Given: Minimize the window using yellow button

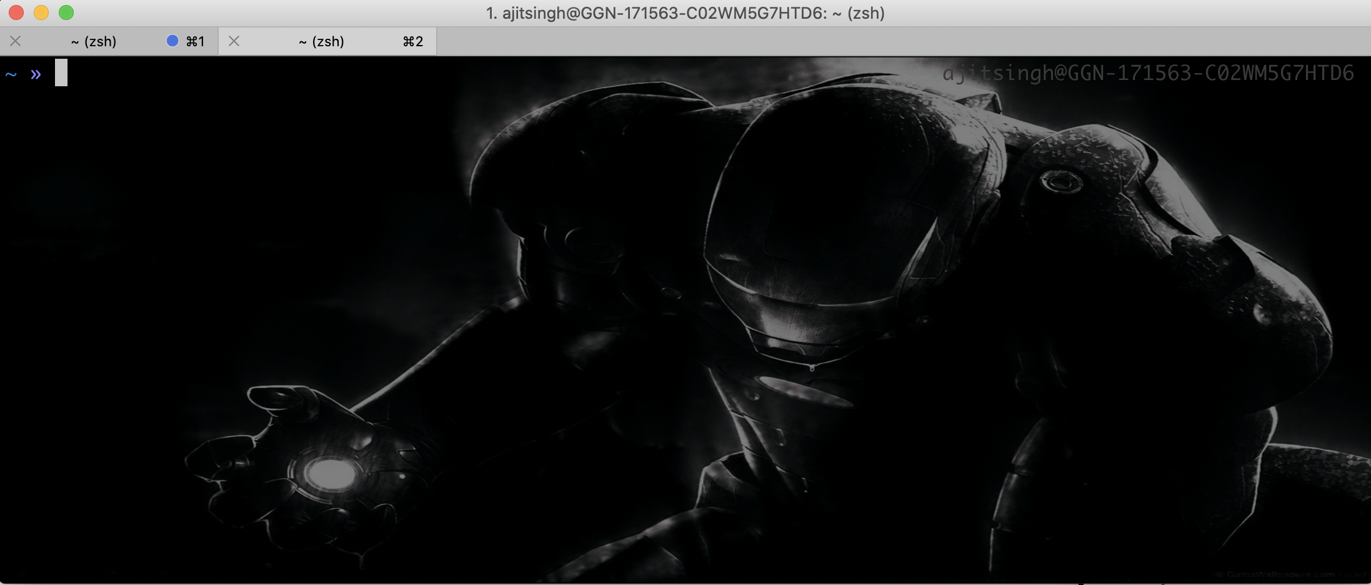Looking at the screenshot, I should pyautogui.click(x=41, y=12).
